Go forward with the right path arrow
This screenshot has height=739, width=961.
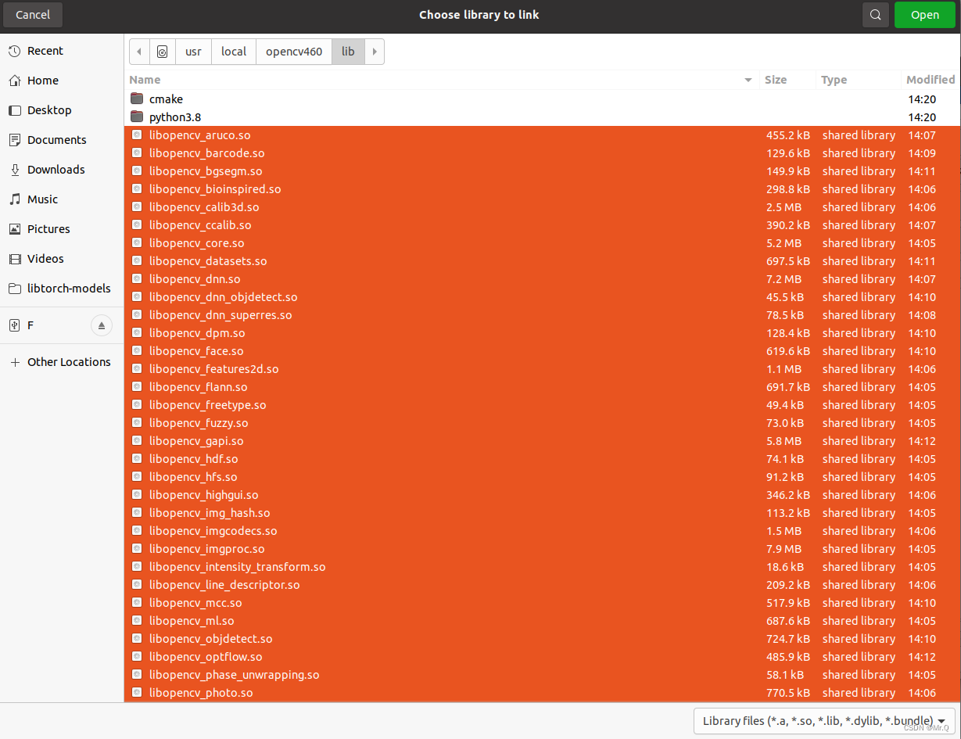tap(375, 52)
